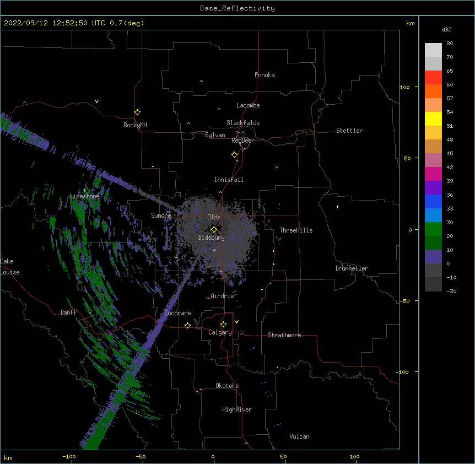Viewport: 475px width, 464px height.
Task: Click the Blackfalds city label
Action: (243, 123)
